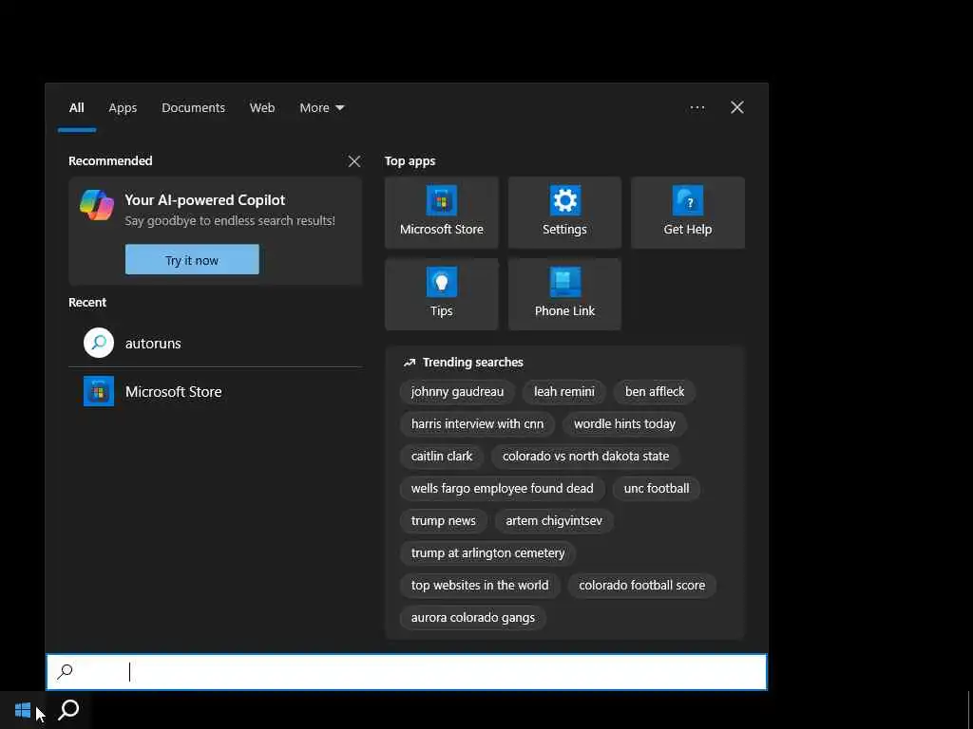The image size is (973, 729).
Task: Switch to the Documents tab
Action: pyautogui.click(x=193, y=108)
